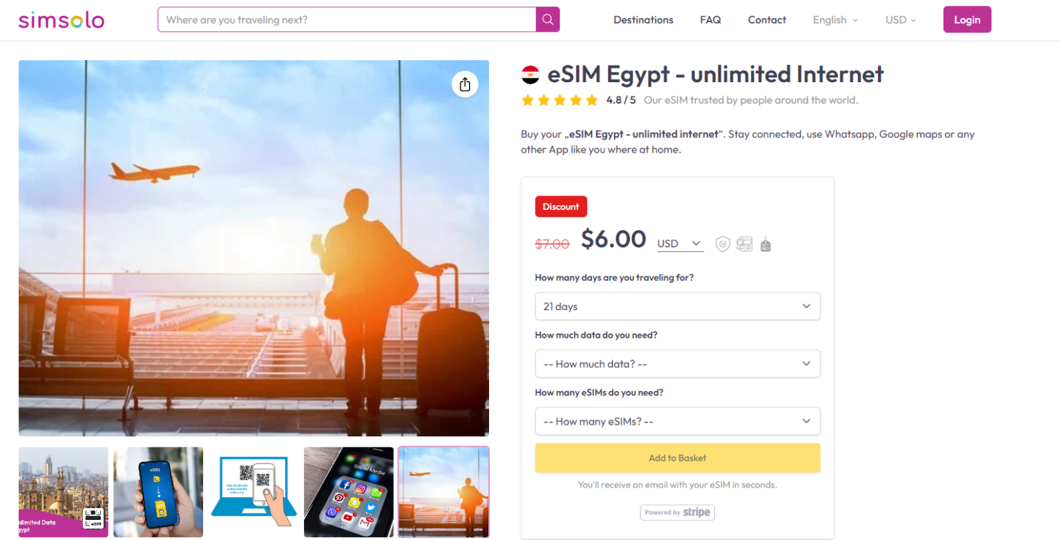
Task: Open the 'How much data?' dropdown
Action: [677, 363]
